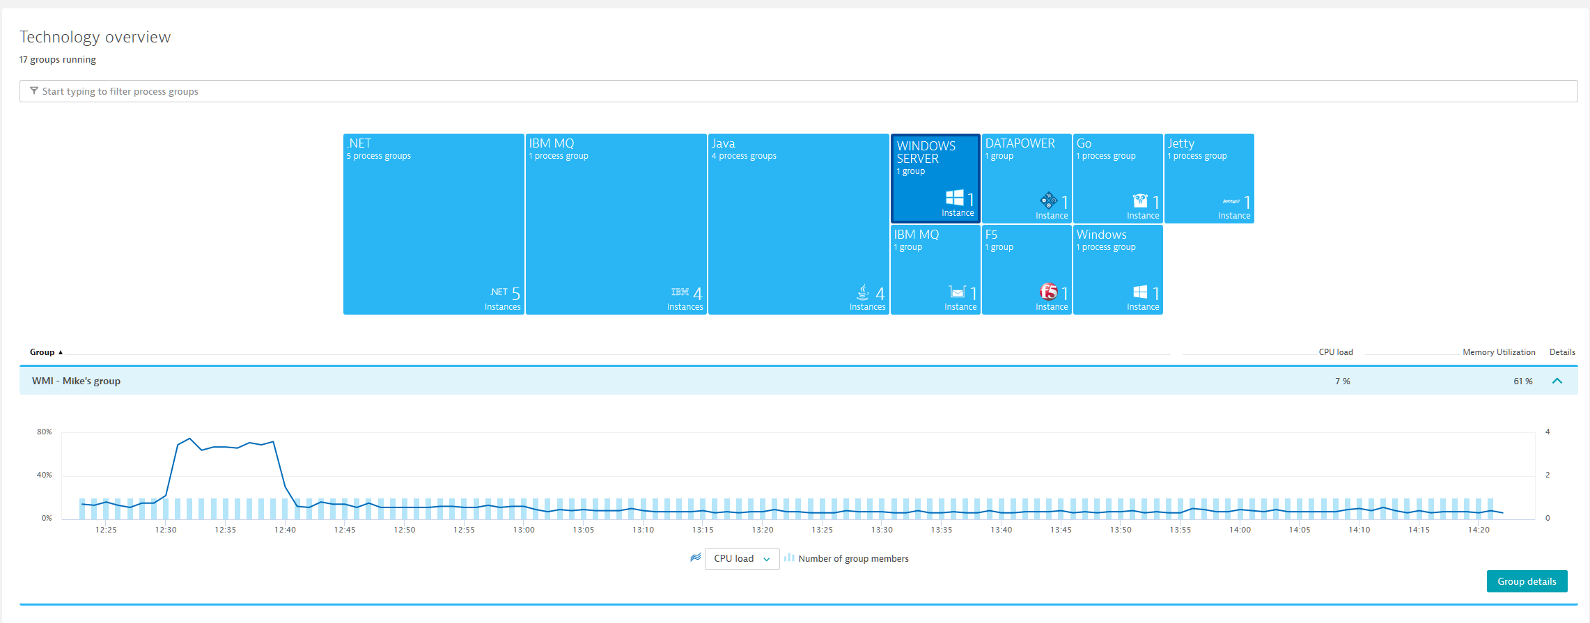Image resolution: width=1590 pixels, height=623 pixels.
Task: Click the WINDOWS SERVER tile title
Action: [x=926, y=152]
